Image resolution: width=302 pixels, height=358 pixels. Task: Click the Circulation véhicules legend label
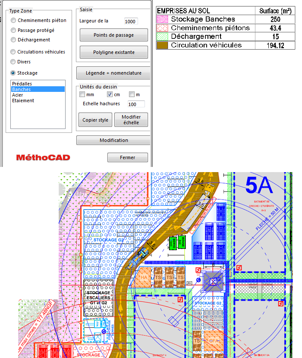click(206, 45)
